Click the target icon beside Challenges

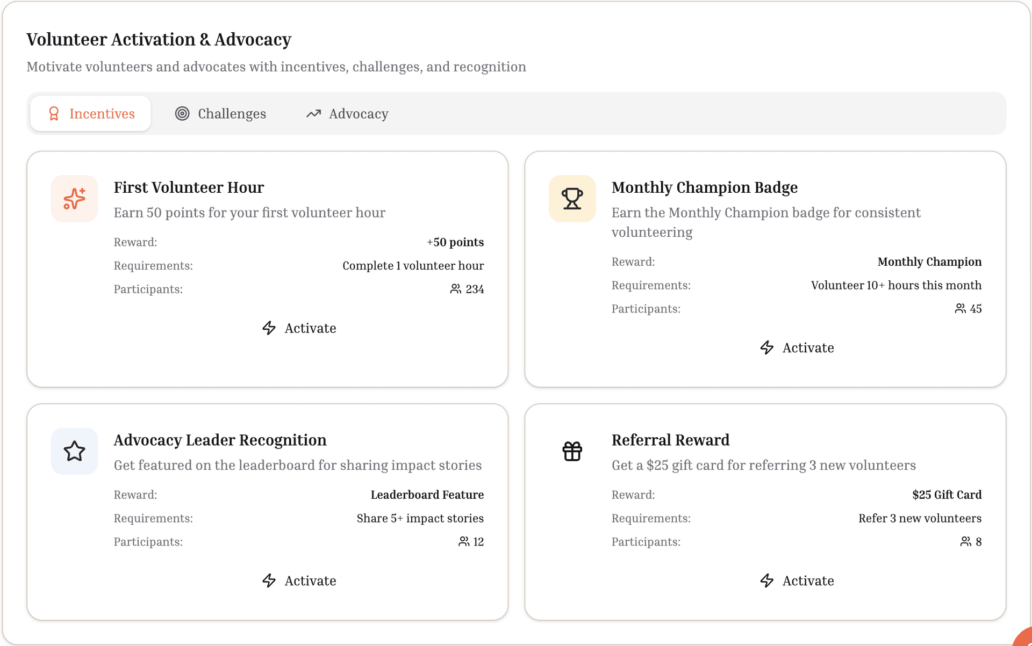pyautogui.click(x=182, y=113)
